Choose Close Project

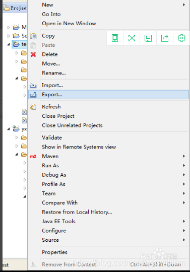pos(108,116)
